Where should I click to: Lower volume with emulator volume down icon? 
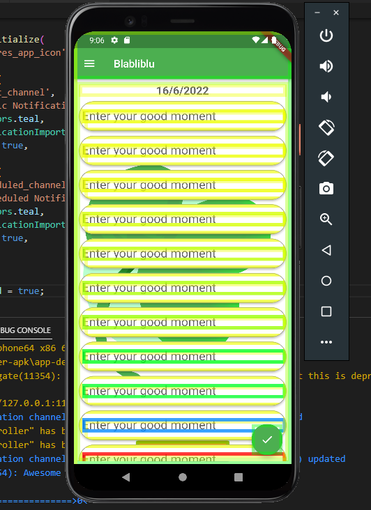pyautogui.click(x=326, y=97)
